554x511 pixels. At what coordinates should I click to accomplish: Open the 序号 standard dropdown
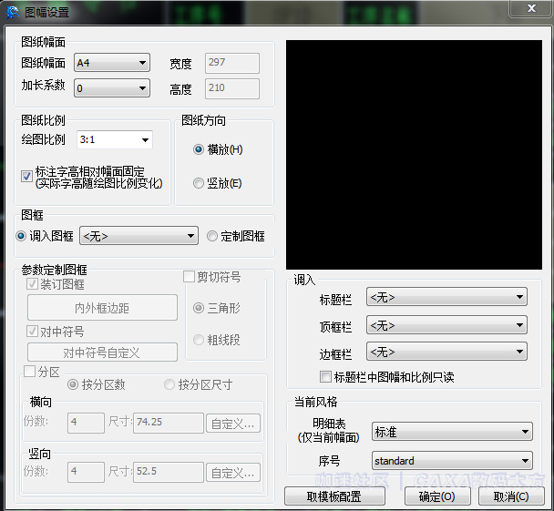pyautogui.click(x=452, y=461)
